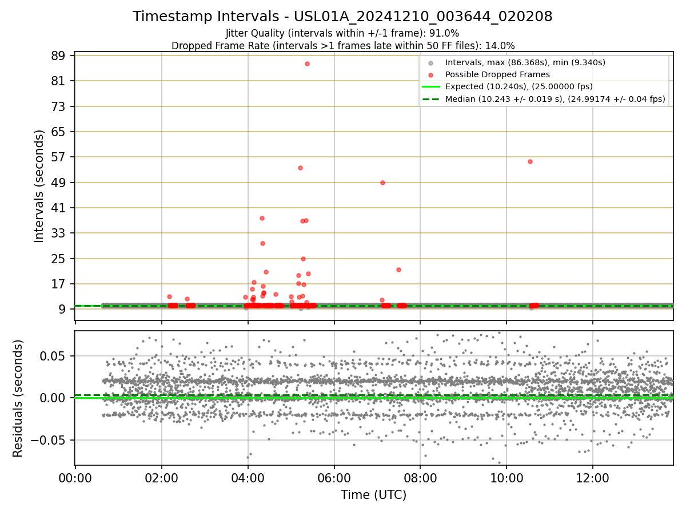Image resolution: width=686 pixels, height=515 pixels.
Task: Click the dashed green line sample in legend
Action: [430, 99]
